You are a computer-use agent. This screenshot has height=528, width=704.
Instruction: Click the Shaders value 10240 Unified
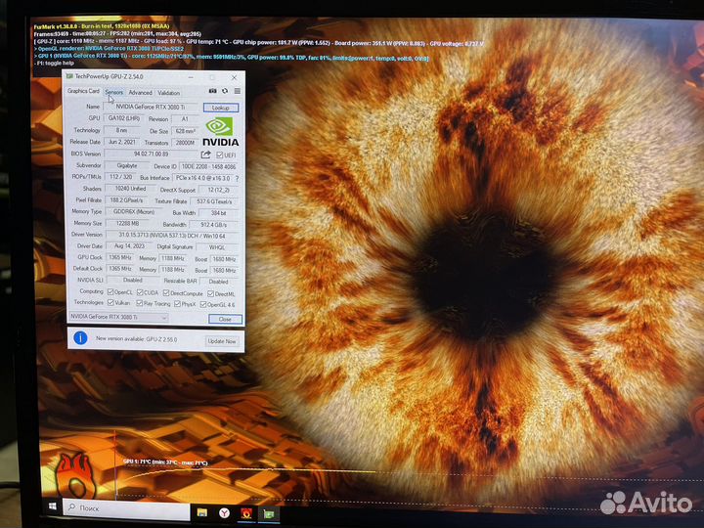click(x=131, y=189)
